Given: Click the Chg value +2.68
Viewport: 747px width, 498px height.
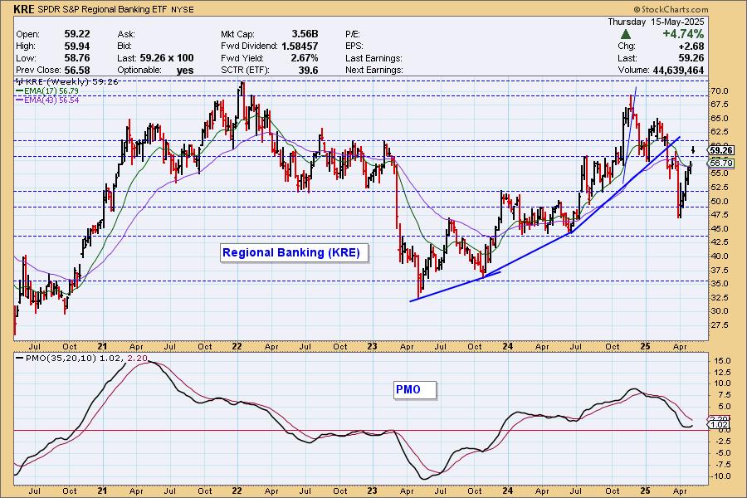Looking at the screenshot, I should 691,46.
